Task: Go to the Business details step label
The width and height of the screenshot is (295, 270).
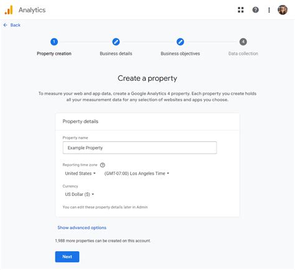Action: [x=116, y=54]
